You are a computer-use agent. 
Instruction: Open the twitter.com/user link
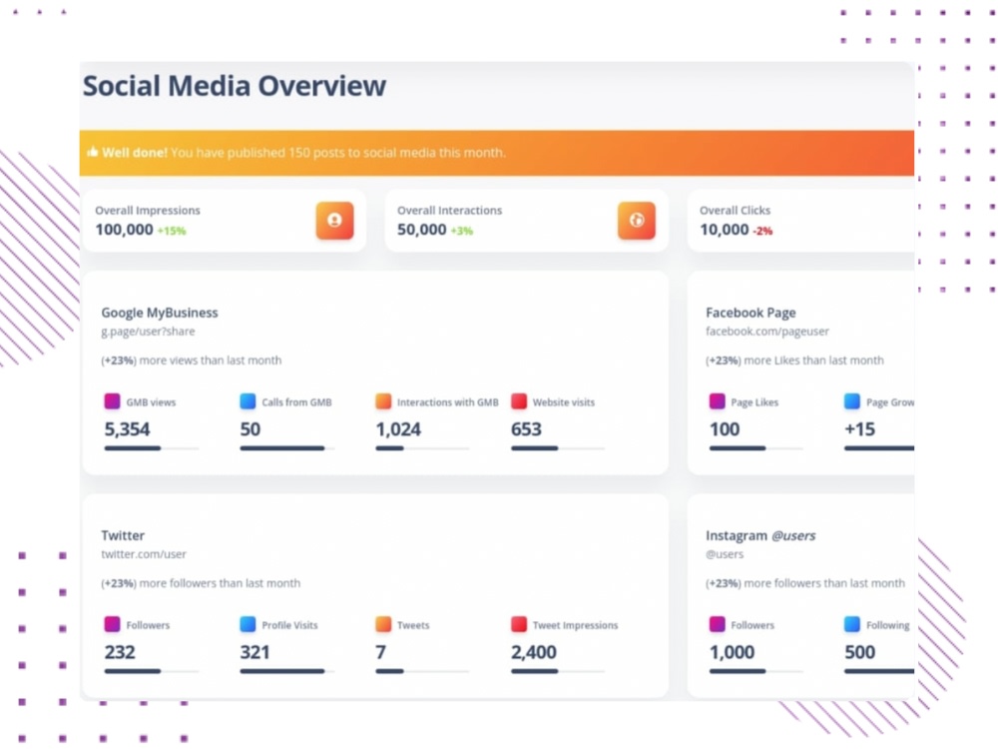(143, 554)
